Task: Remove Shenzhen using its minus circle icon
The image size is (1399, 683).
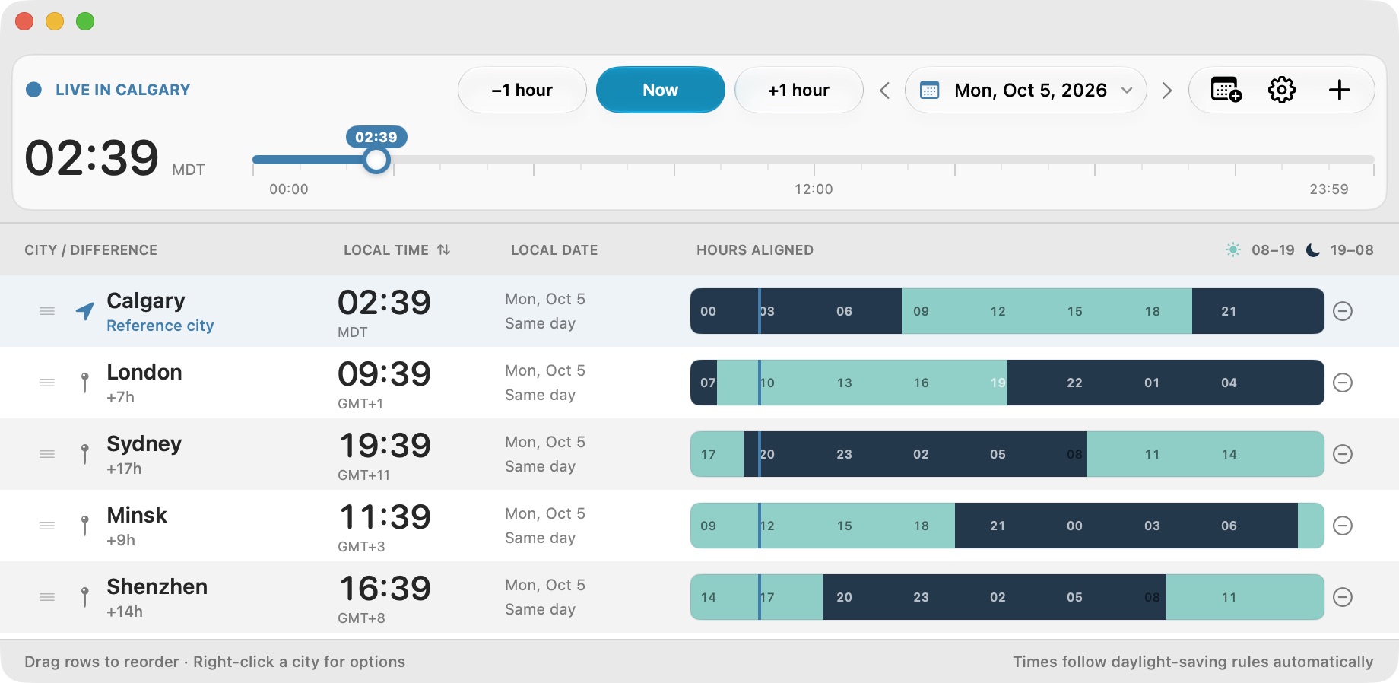Action: pos(1343,597)
